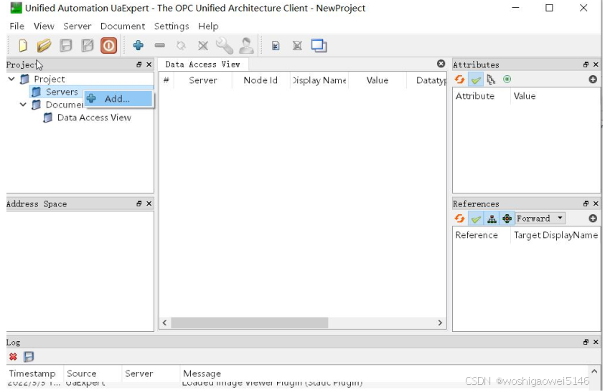Open the Document menu
605x392 pixels.
tap(123, 27)
